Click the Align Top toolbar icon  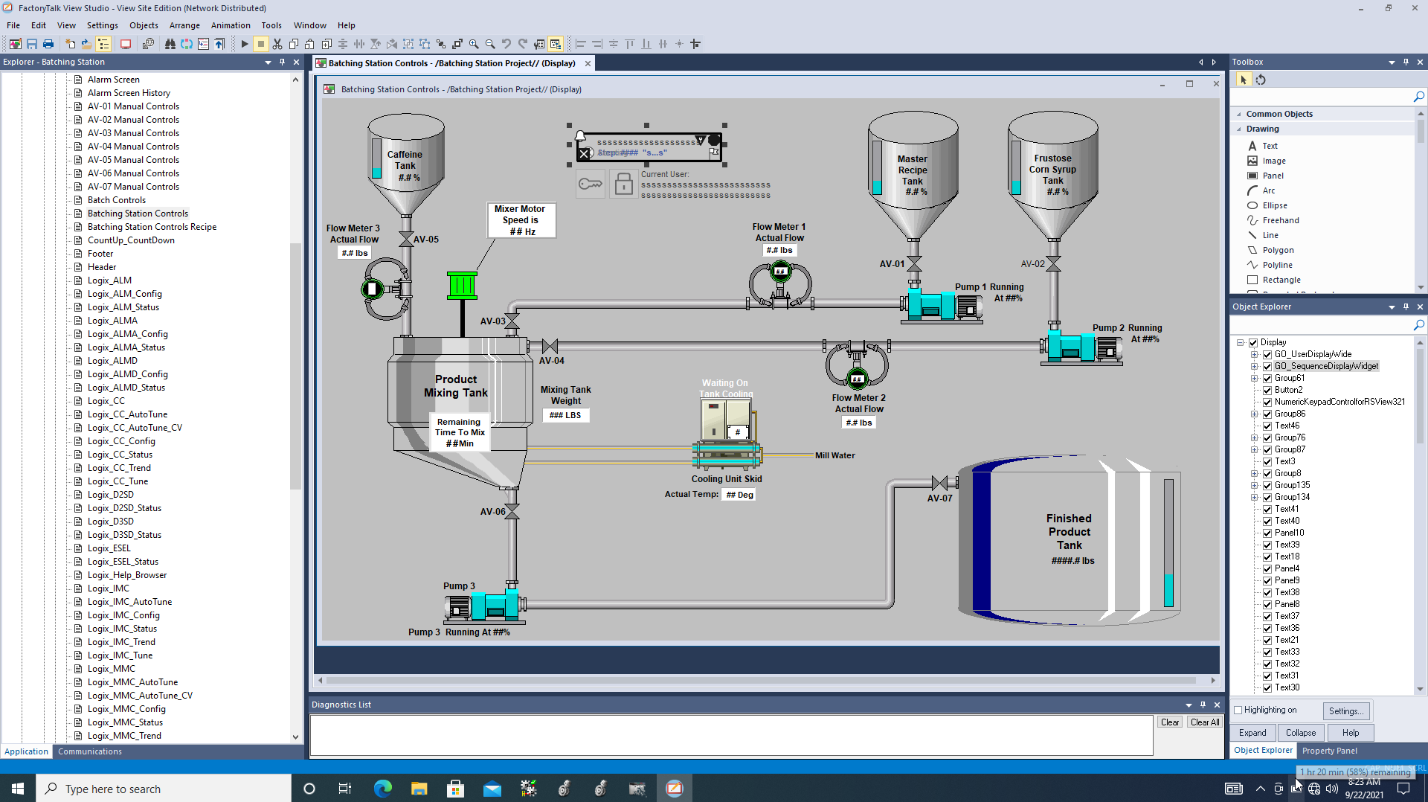pos(630,44)
